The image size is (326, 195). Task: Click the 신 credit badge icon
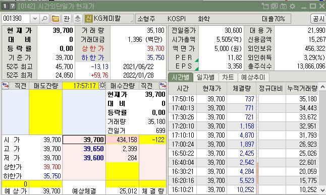point(89,19)
